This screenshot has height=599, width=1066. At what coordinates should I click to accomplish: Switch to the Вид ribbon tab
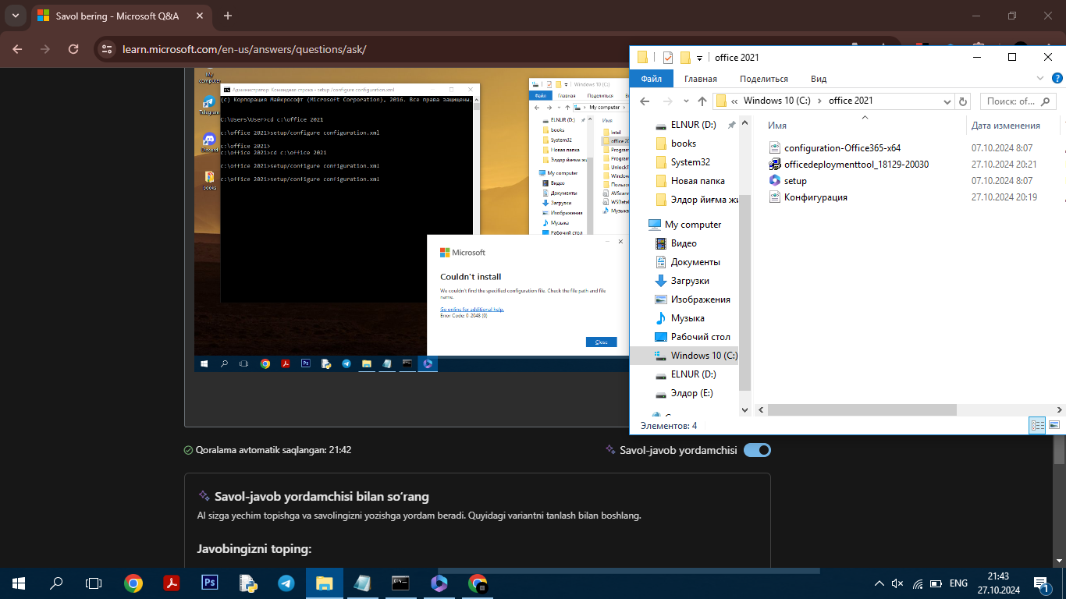pos(819,79)
